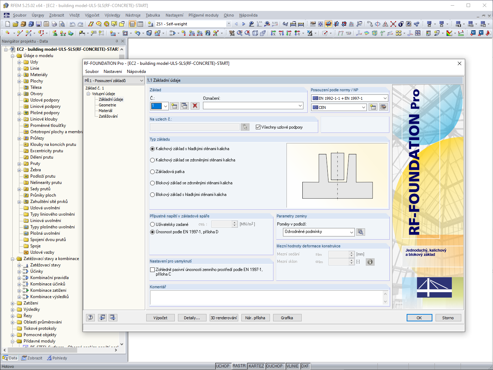The width and height of the screenshot is (493, 370).
Task: Save the model with the floppy disk icon
Action: 38,24
